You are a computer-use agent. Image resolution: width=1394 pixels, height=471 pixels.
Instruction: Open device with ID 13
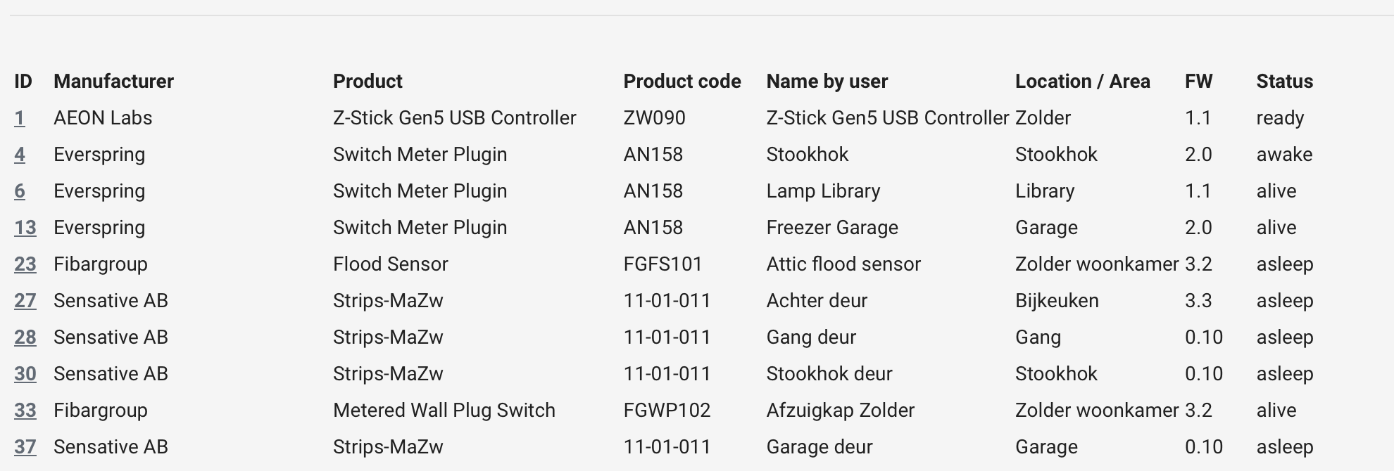(26, 227)
